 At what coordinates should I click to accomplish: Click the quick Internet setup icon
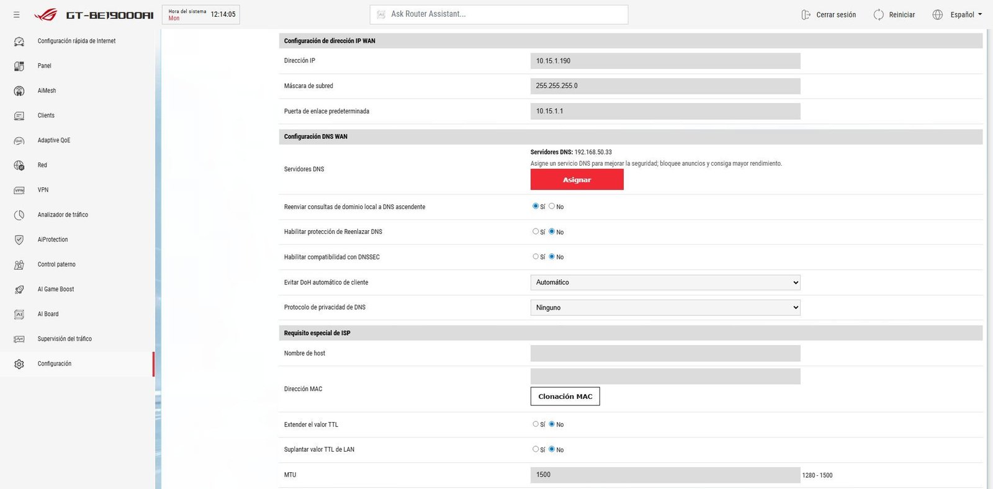point(19,41)
